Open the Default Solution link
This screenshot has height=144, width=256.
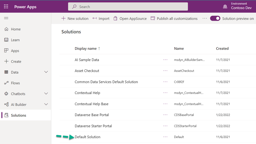tap(88, 137)
